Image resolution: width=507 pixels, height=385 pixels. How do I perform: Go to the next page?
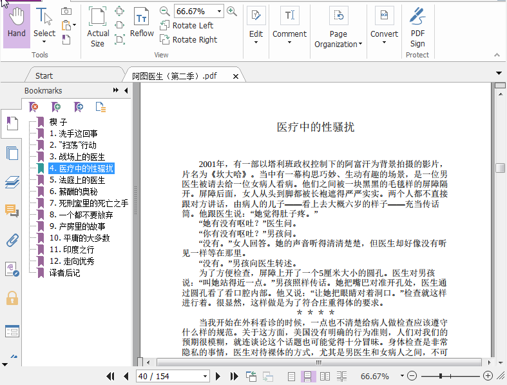pyautogui.click(x=219, y=376)
